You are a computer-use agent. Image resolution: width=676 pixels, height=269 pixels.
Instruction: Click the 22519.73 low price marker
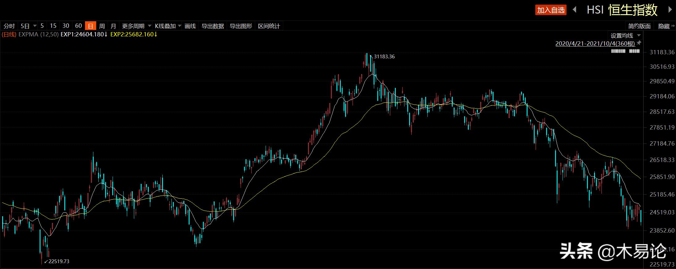59,261
